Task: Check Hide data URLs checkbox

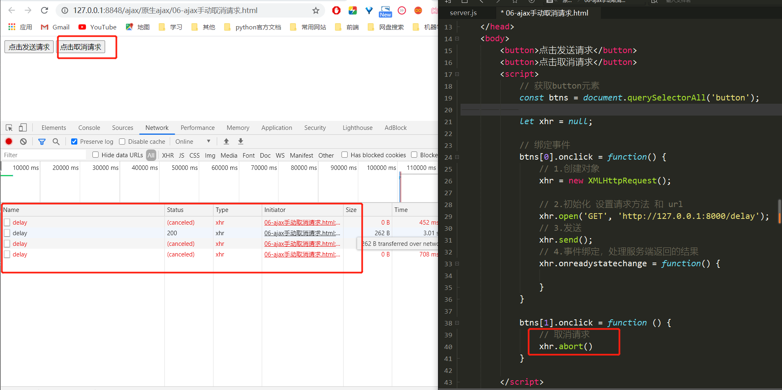Action: click(x=95, y=154)
